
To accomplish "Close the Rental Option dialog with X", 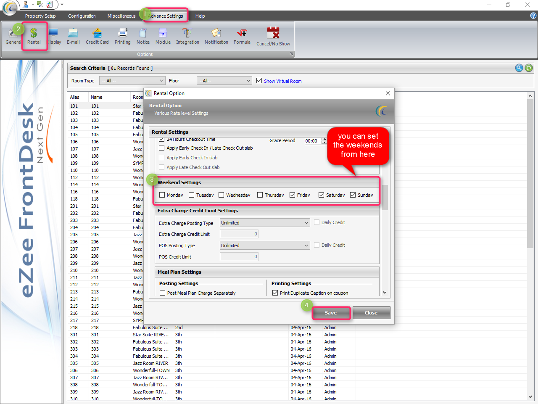I will tap(388, 93).
